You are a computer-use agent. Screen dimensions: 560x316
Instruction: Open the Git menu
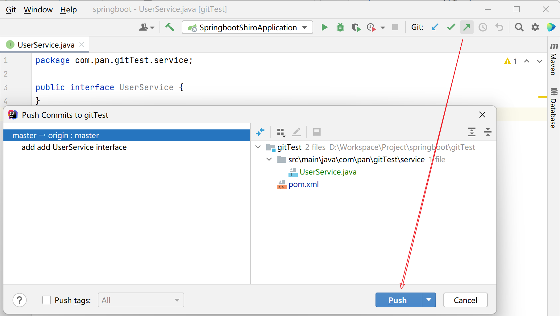click(x=11, y=10)
